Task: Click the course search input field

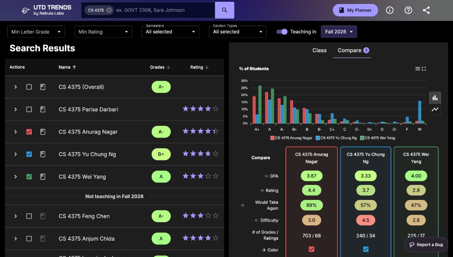Action: 165,10
